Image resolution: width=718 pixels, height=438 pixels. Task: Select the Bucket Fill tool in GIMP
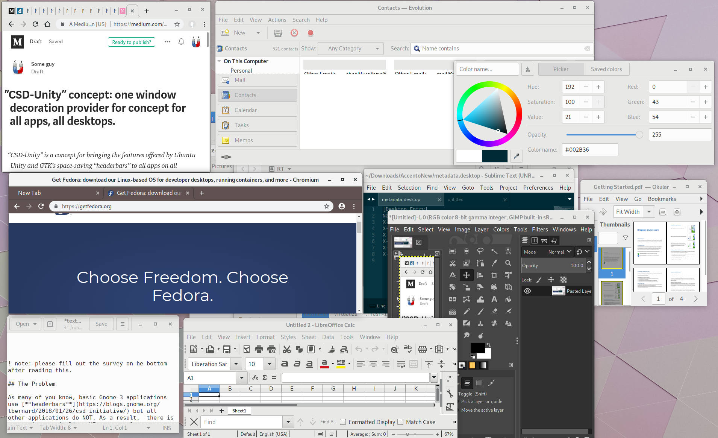click(508, 300)
